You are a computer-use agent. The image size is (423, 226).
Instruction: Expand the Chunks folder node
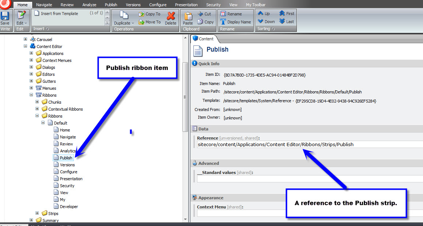(37, 102)
